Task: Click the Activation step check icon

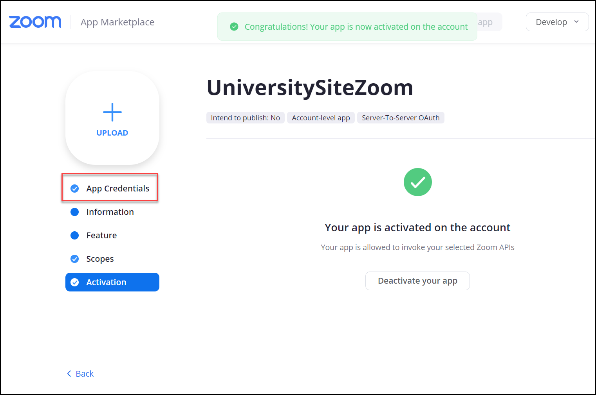Action: click(74, 282)
